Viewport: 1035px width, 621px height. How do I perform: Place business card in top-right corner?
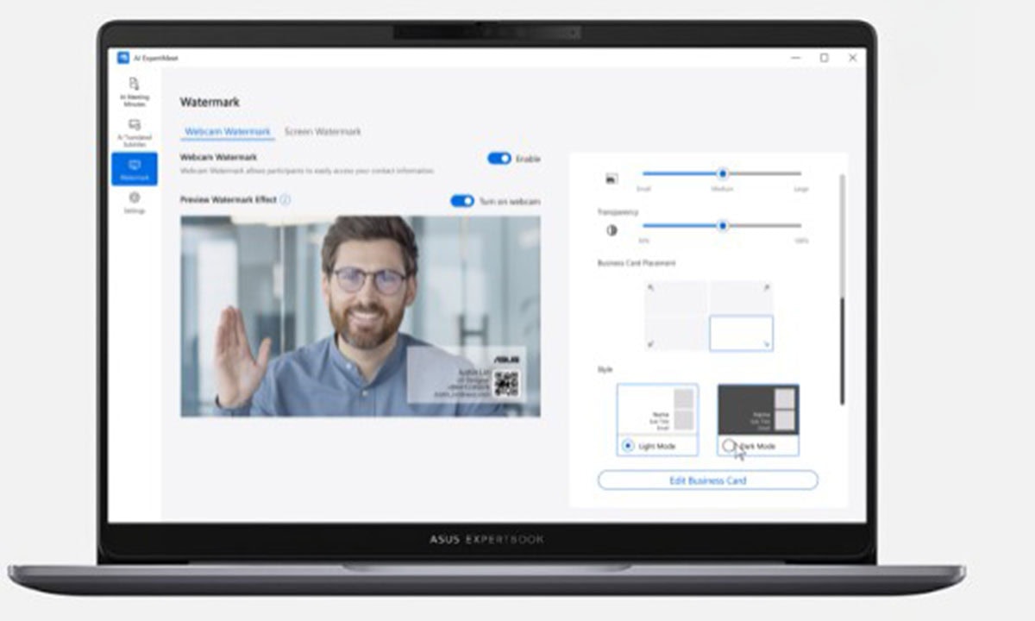click(x=741, y=298)
